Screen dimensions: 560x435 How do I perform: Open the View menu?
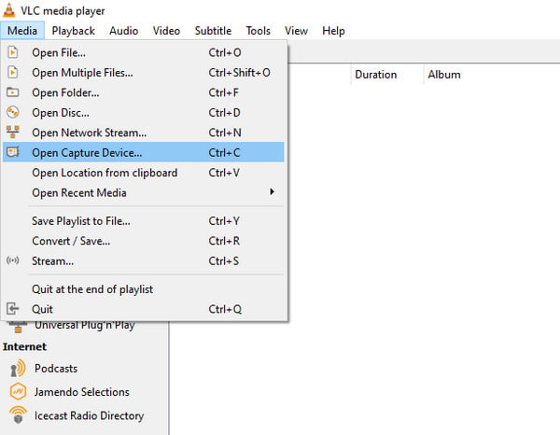[x=296, y=31]
